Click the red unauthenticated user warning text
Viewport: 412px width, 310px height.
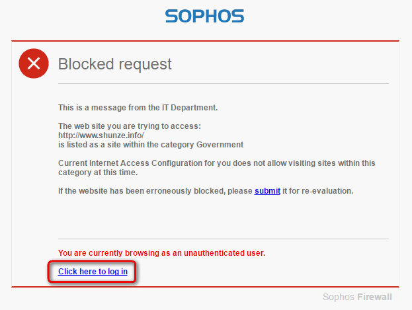point(161,252)
